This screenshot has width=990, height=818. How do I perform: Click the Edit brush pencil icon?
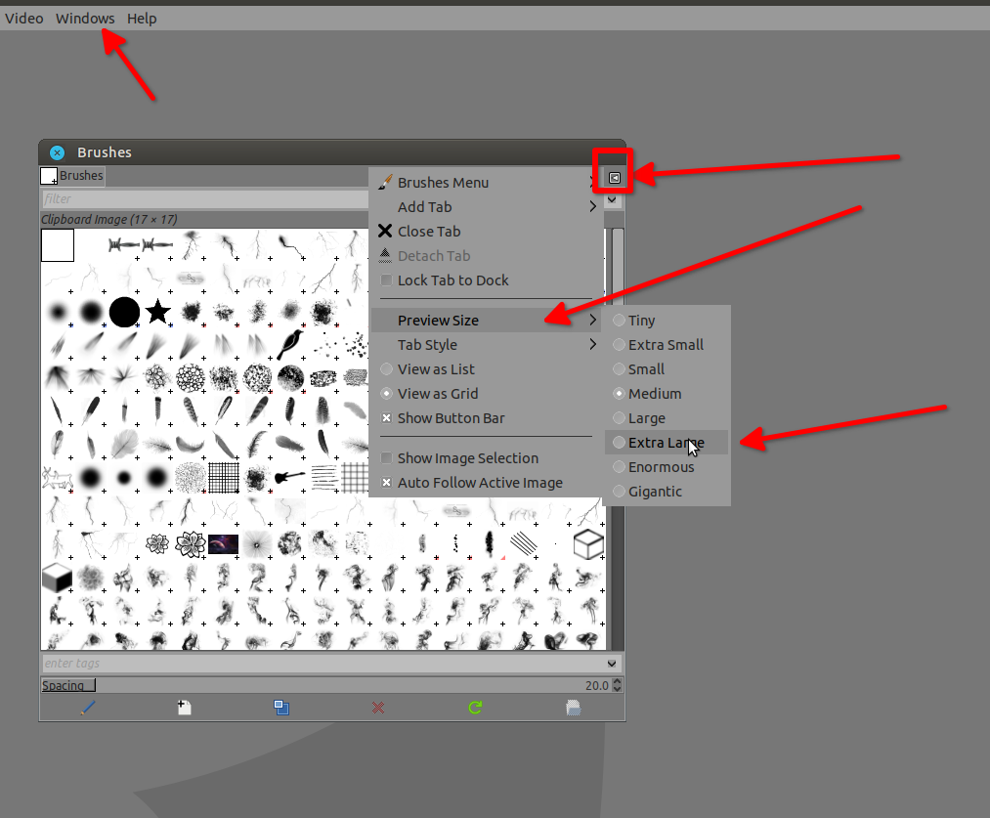pyautogui.click(x=88, y=708)
